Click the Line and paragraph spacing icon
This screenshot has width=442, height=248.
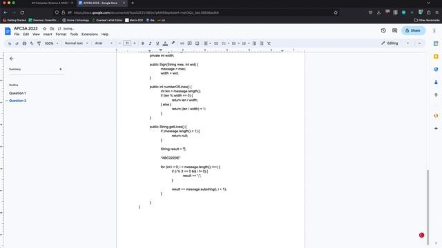click(x=216, y=43)
